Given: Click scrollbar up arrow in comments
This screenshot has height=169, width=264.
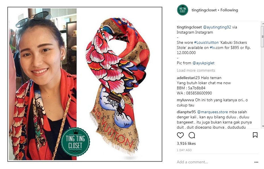Looking at the screenshot, I should [263, 24].
